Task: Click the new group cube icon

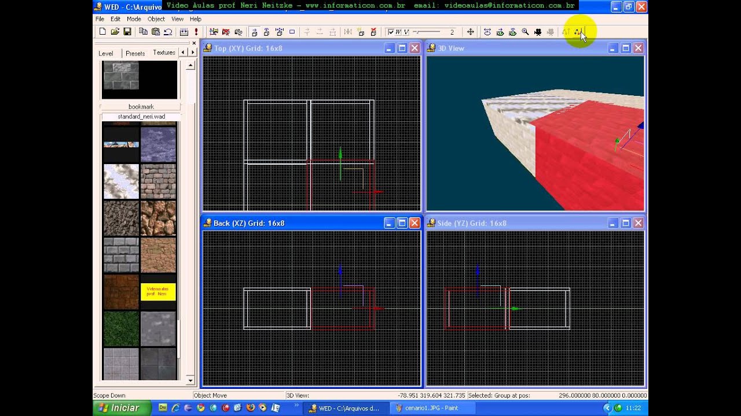Action: [361, 32]
